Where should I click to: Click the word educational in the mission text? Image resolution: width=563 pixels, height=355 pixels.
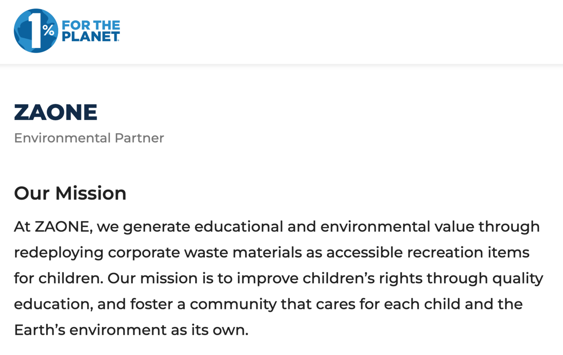coord(238,227)
